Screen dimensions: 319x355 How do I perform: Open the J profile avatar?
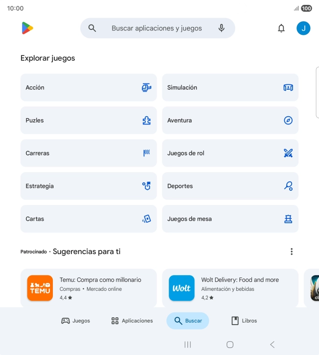(x=303, y=28)
